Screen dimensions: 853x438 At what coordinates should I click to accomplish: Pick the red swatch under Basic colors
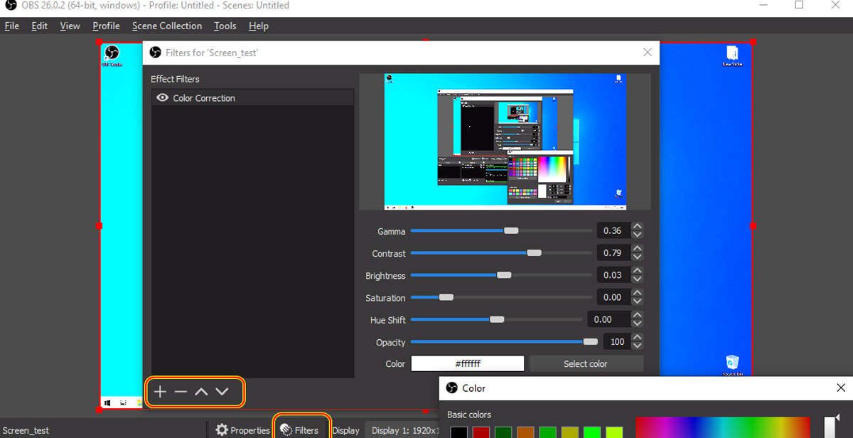pos(481,432)
